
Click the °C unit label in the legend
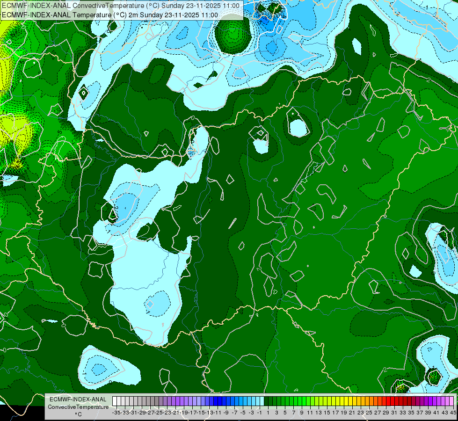pos(78,414)
